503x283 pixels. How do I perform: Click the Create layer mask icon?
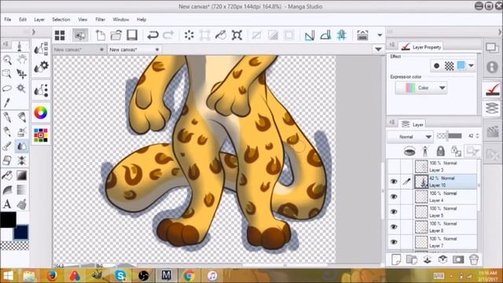[458, 259]
